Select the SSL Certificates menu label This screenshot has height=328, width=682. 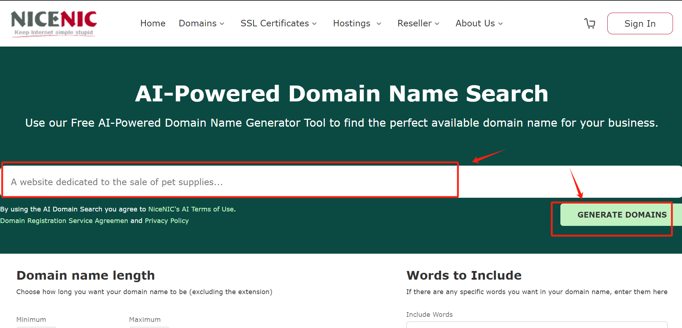tap(274, 23)
